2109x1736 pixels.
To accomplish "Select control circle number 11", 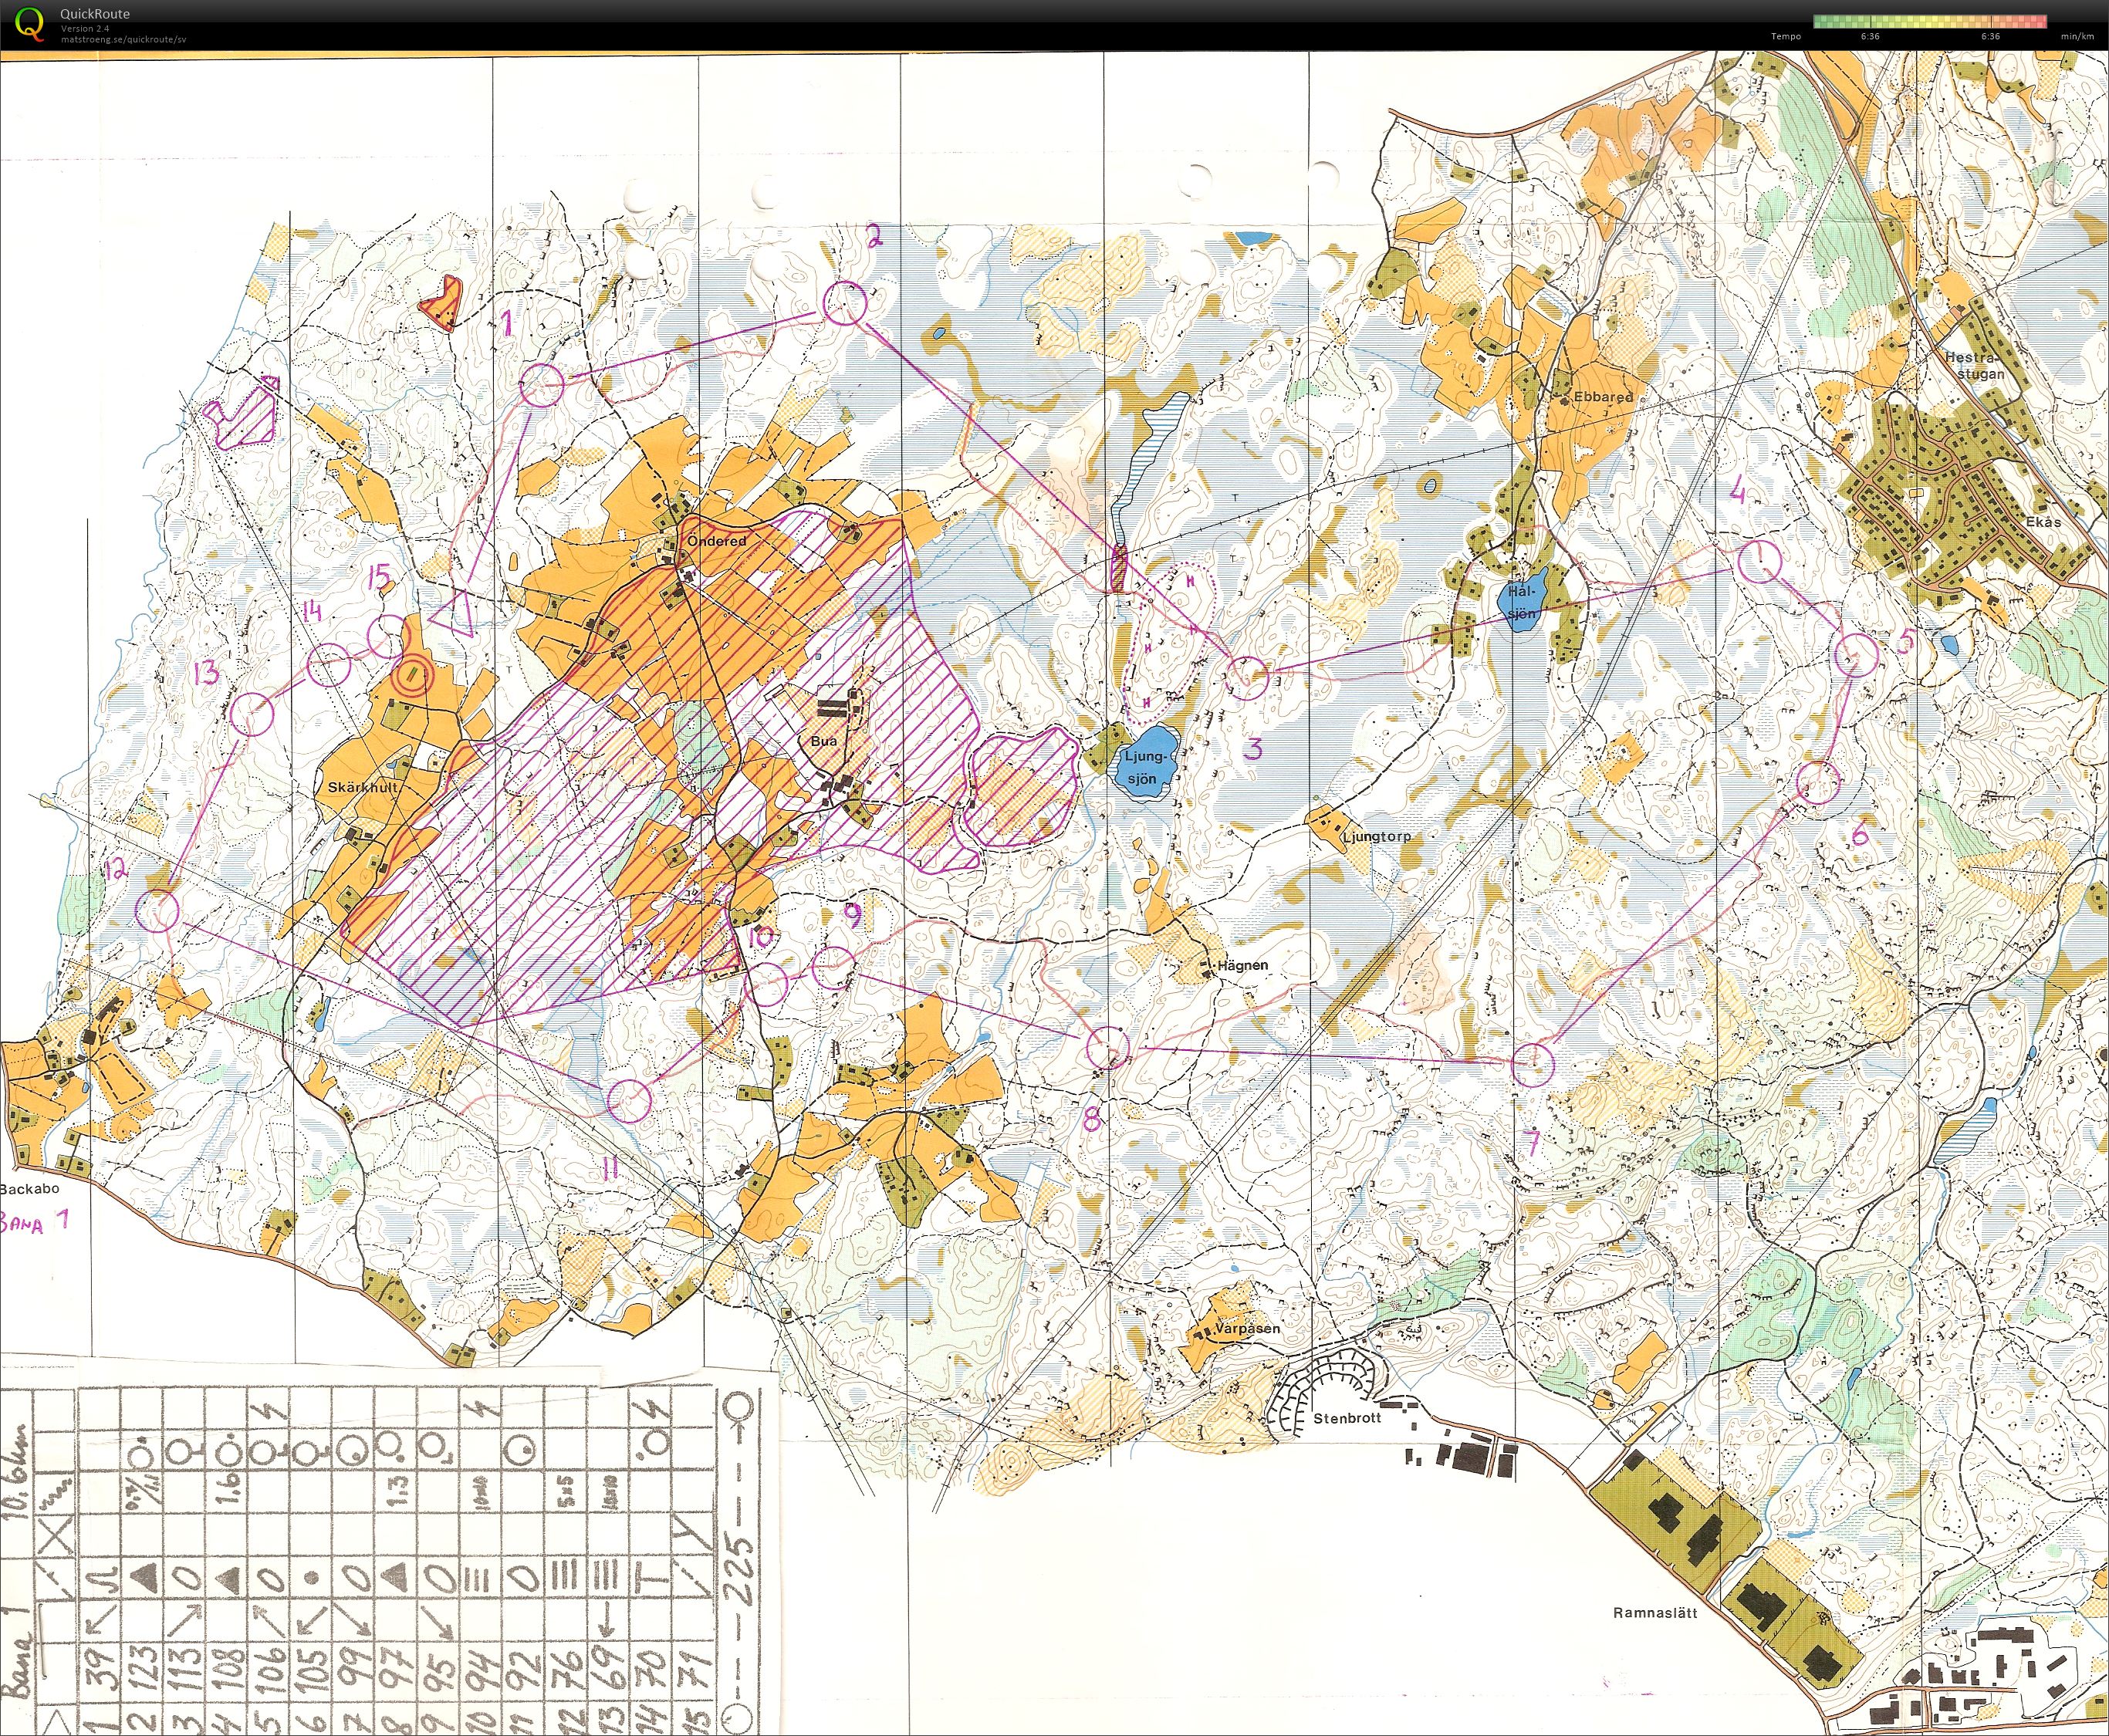I will pos(630,1100).
